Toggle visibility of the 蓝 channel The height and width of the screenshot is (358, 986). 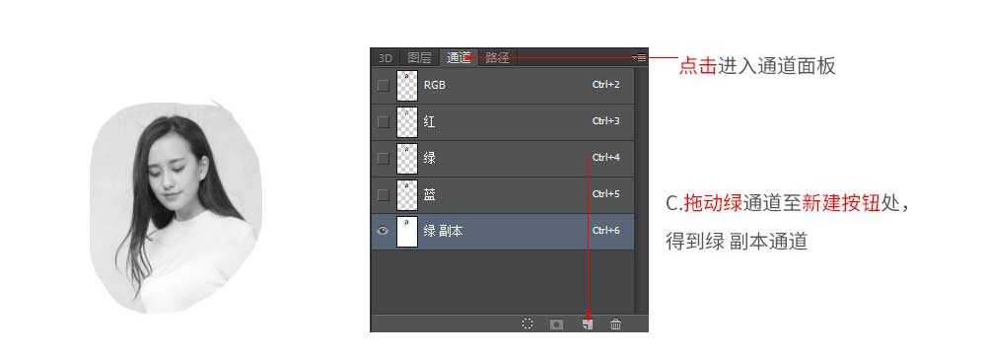(383, 194)
